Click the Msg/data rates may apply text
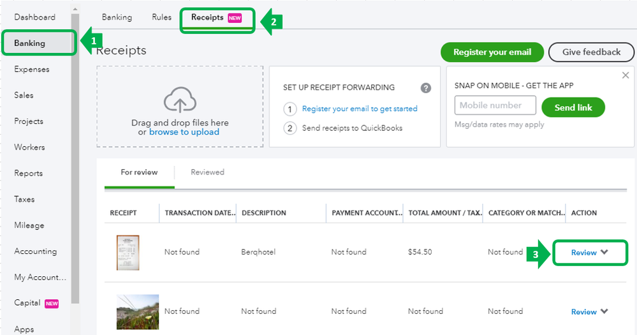Image resolution: width=637 pixels, height=335 pixels. click(x=499, y=125)
